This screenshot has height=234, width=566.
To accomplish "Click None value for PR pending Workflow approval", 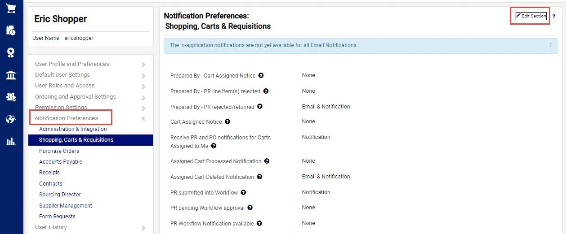I will [x=308, y=208].
